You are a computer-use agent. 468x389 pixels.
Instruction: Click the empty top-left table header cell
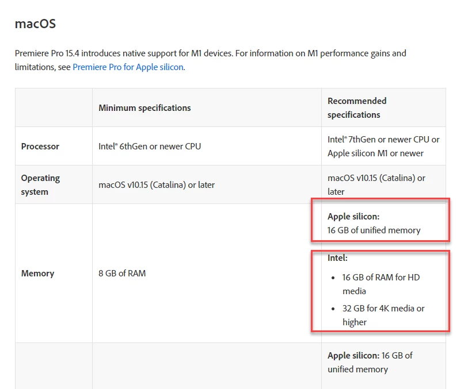[x=54, y=107]
